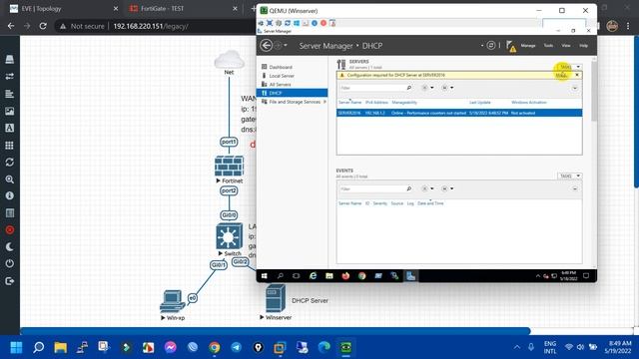Click QEMU toolbar red stop icon
The image size is (639, 359).
[323, 23]
